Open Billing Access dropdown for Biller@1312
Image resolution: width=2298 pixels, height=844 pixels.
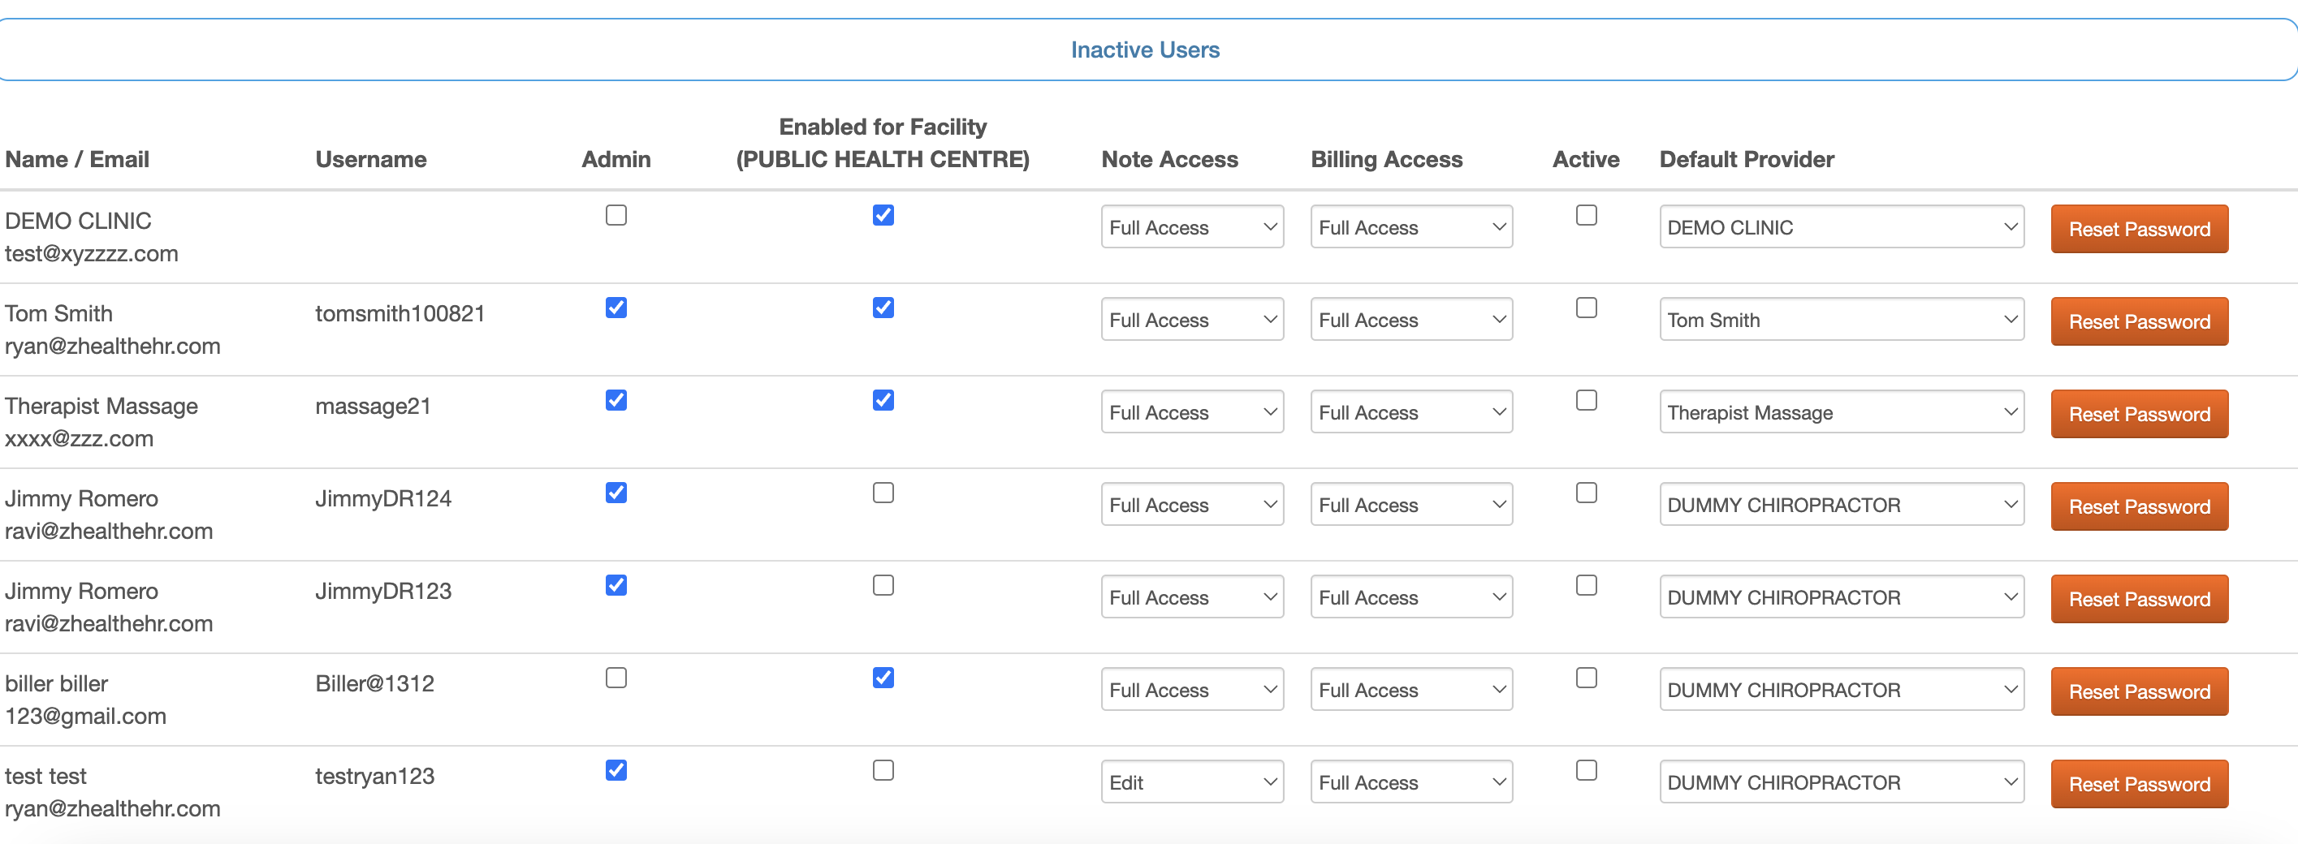click(x=1411, y=691)
